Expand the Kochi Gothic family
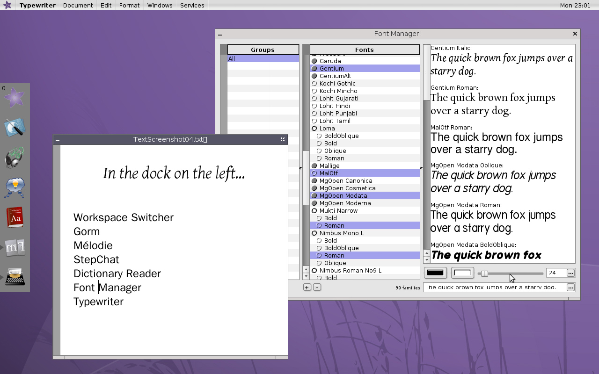The image size is (599, 374). click(x=314, y=84)
